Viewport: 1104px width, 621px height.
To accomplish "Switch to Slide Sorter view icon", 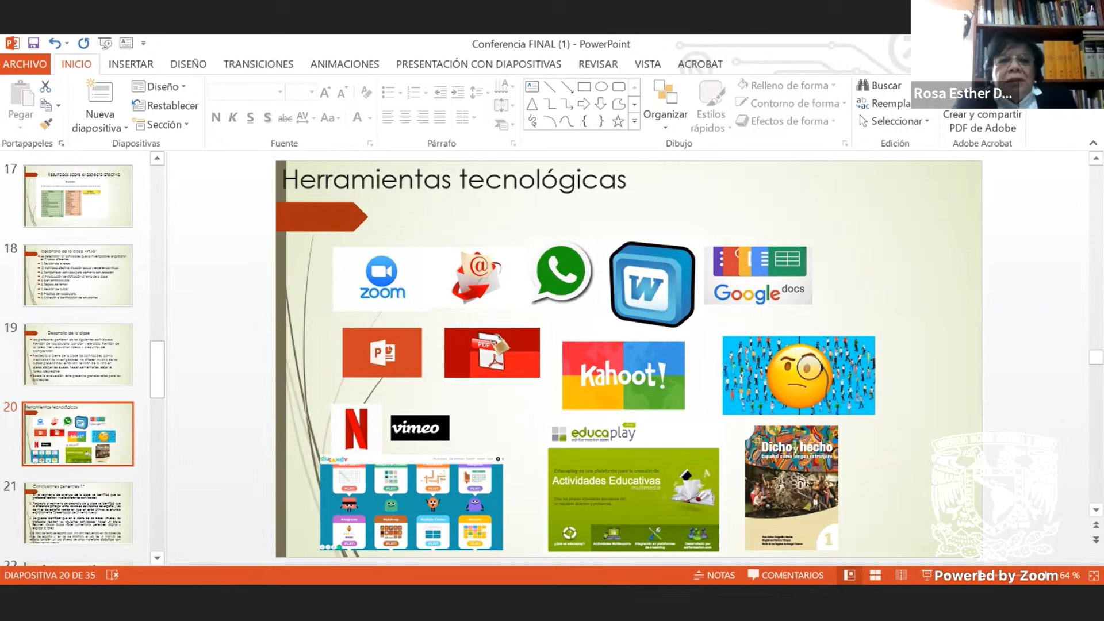I will coord(875,575).
